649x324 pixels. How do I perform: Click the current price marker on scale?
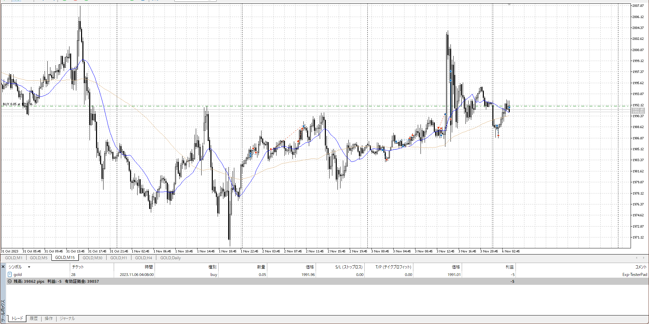[638, 111]
